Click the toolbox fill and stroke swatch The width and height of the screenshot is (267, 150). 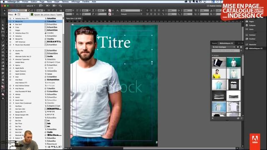pyautogui.click(x=3, y=87)
